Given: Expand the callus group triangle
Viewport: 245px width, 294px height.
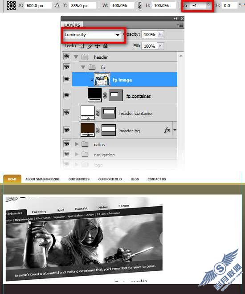Looking at the screenshot, I should pyautogui.click(x=76, y=144).
